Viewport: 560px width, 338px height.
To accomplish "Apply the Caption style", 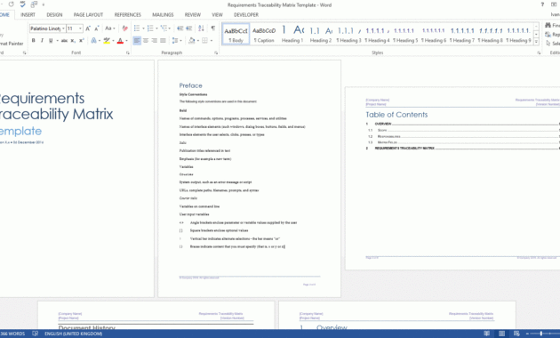I will [x=264, y=35].
